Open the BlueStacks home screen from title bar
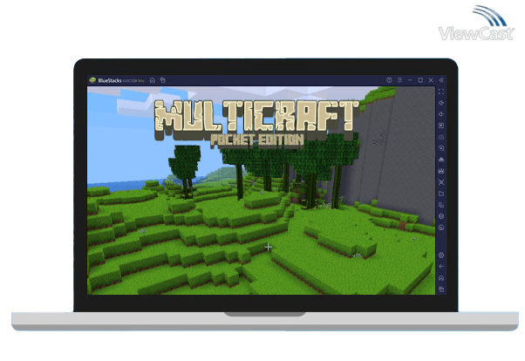The width and height of the screenshot is (525, 361). click(153, 80)
